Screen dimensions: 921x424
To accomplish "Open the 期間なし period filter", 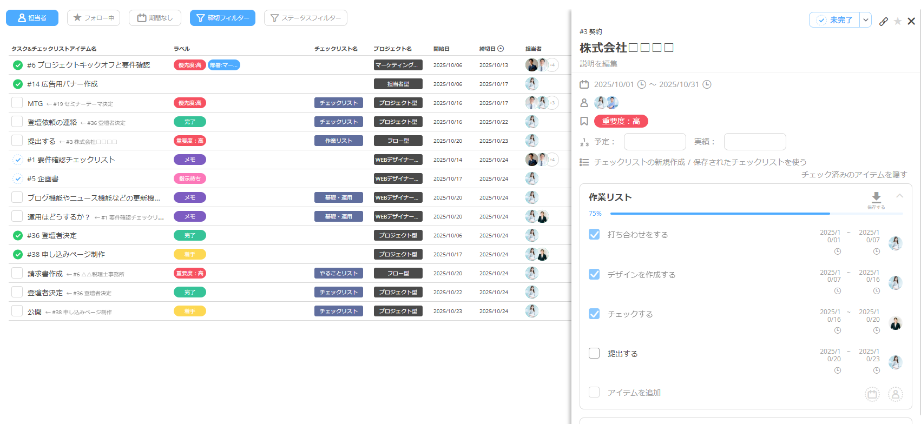I will point(155,18).
